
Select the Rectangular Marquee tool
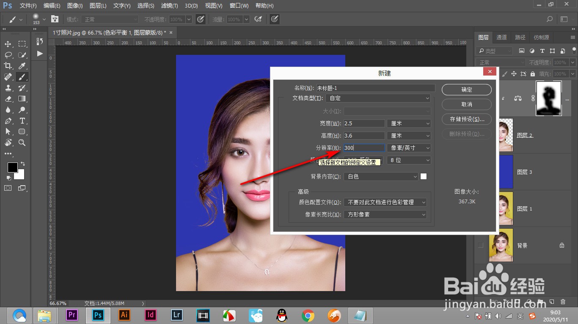coord(22,44)
